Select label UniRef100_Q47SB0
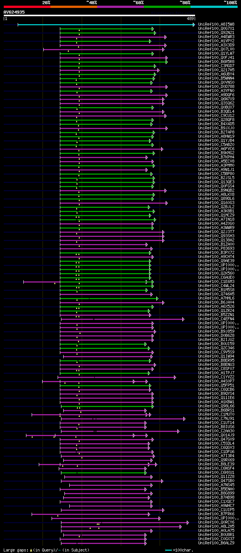 click(216, 481)
